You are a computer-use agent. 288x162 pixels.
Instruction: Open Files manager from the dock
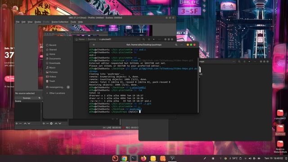(x=153, y=158)
